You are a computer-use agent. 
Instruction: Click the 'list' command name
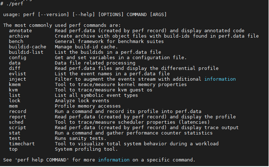15,95
